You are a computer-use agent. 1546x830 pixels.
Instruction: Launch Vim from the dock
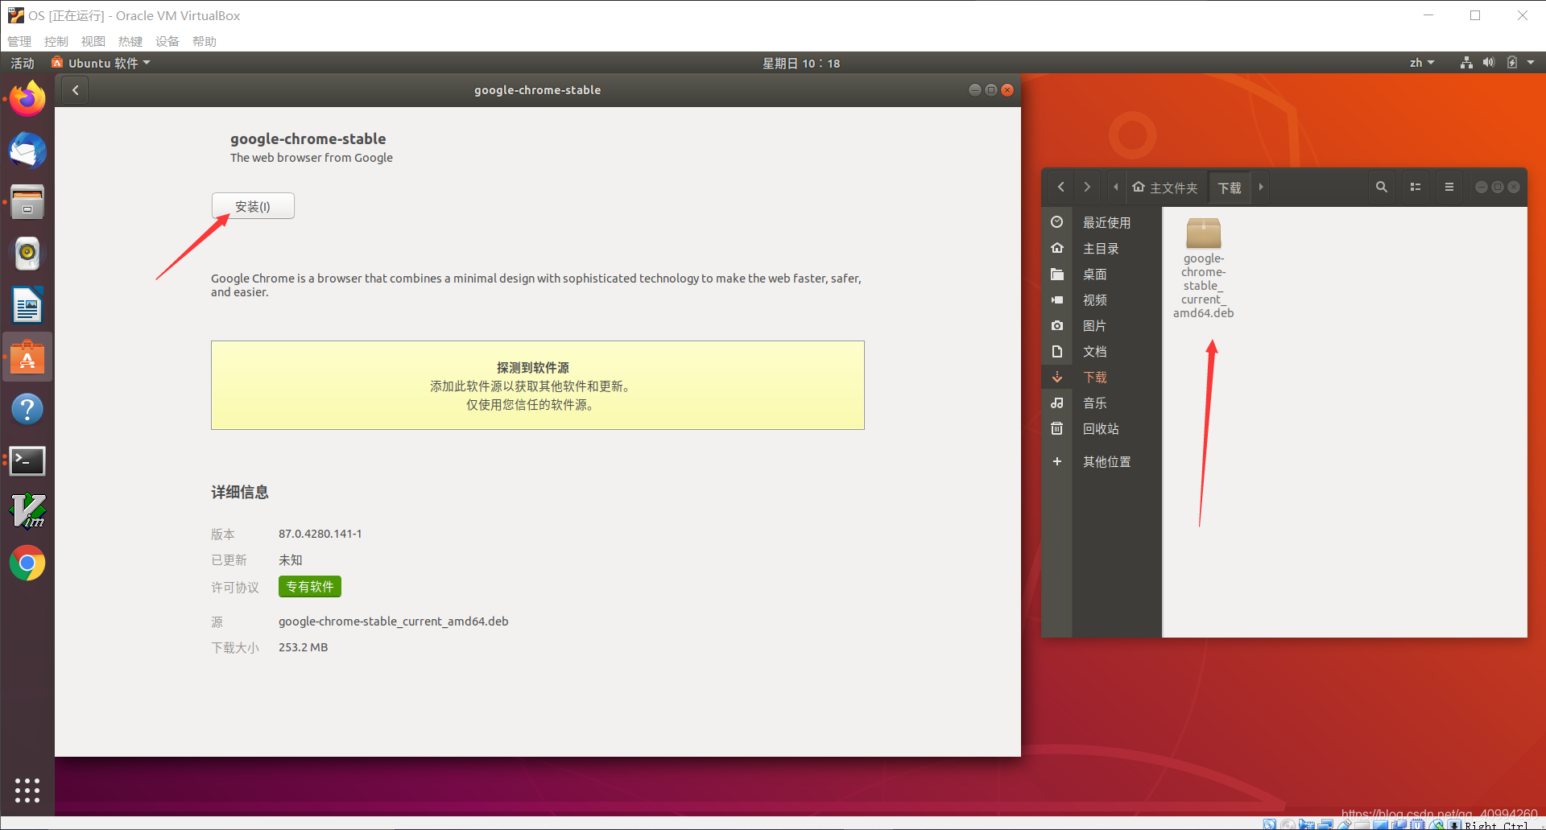pyautogui.click(x=27, y=512)
